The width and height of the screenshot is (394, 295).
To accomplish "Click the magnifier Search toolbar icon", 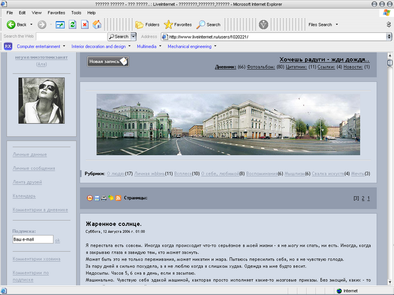I will [208, 25].
